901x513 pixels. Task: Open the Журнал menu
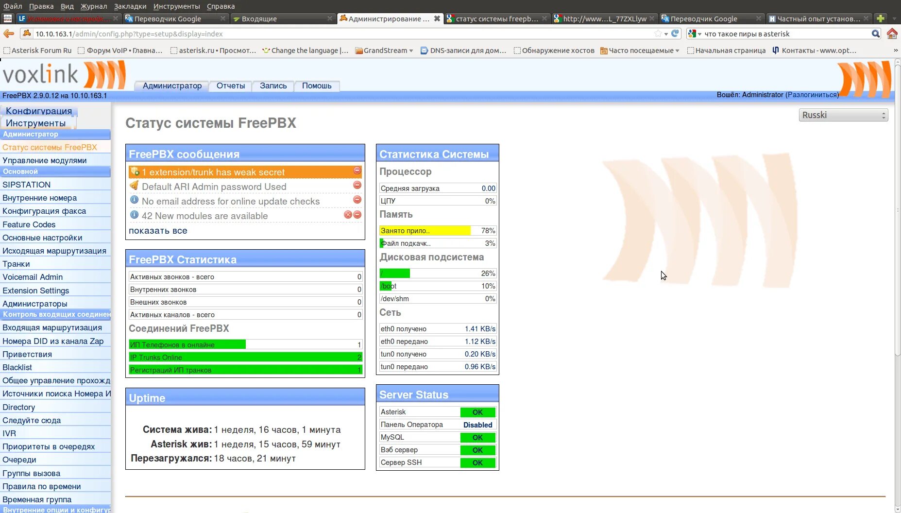point(94,6)
